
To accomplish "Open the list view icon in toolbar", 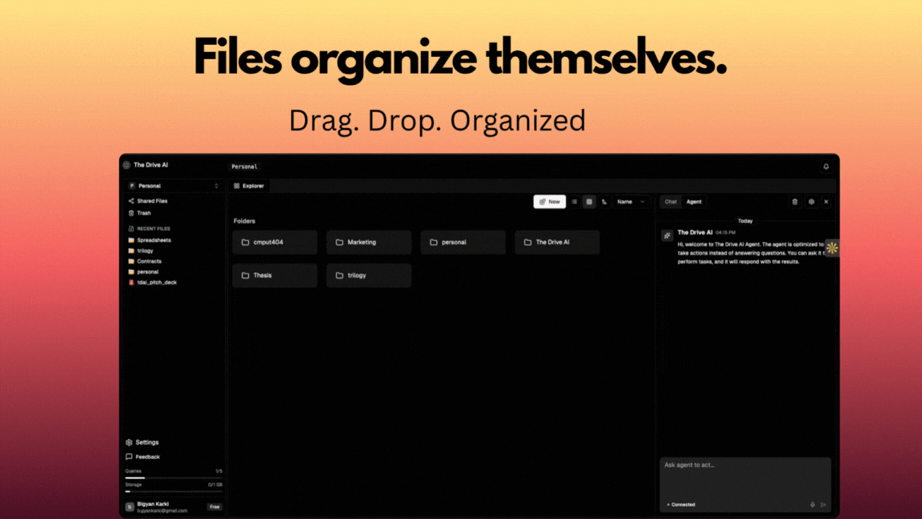I will point(575,202).
